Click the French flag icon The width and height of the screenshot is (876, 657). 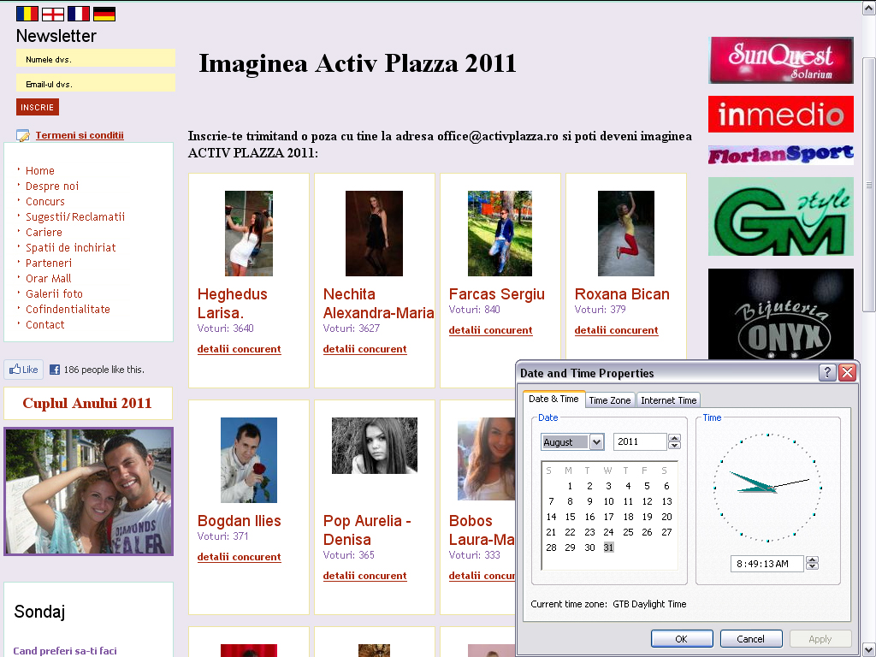click(x=78, y=13)
